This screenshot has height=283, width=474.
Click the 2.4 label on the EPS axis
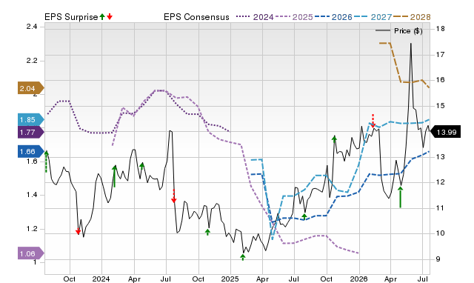click(32, 27)
